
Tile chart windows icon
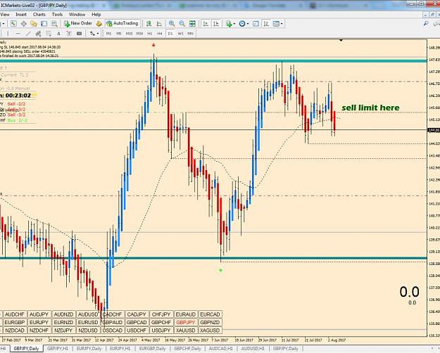192,24
